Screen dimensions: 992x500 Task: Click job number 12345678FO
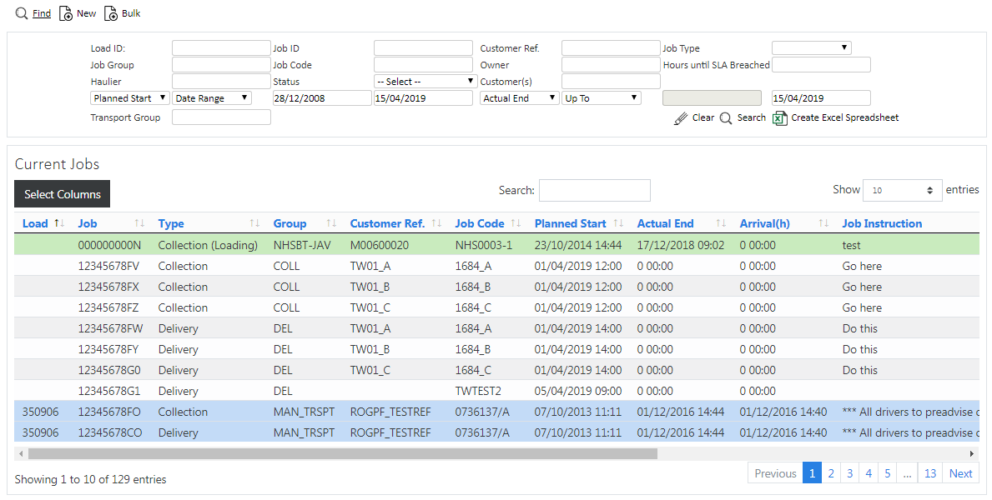coord(110,412)
